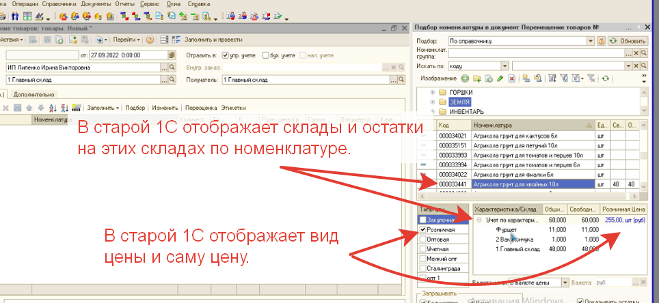Image resolution: width=659 pixels, height=303 pixels.
Task: Click the new folder group icon
Action: tap(478, 79)
